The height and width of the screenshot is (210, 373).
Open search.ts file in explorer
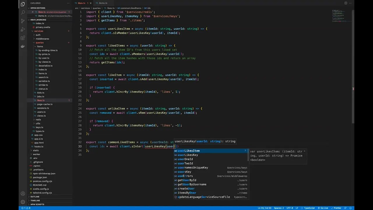[x=43, y=77]
